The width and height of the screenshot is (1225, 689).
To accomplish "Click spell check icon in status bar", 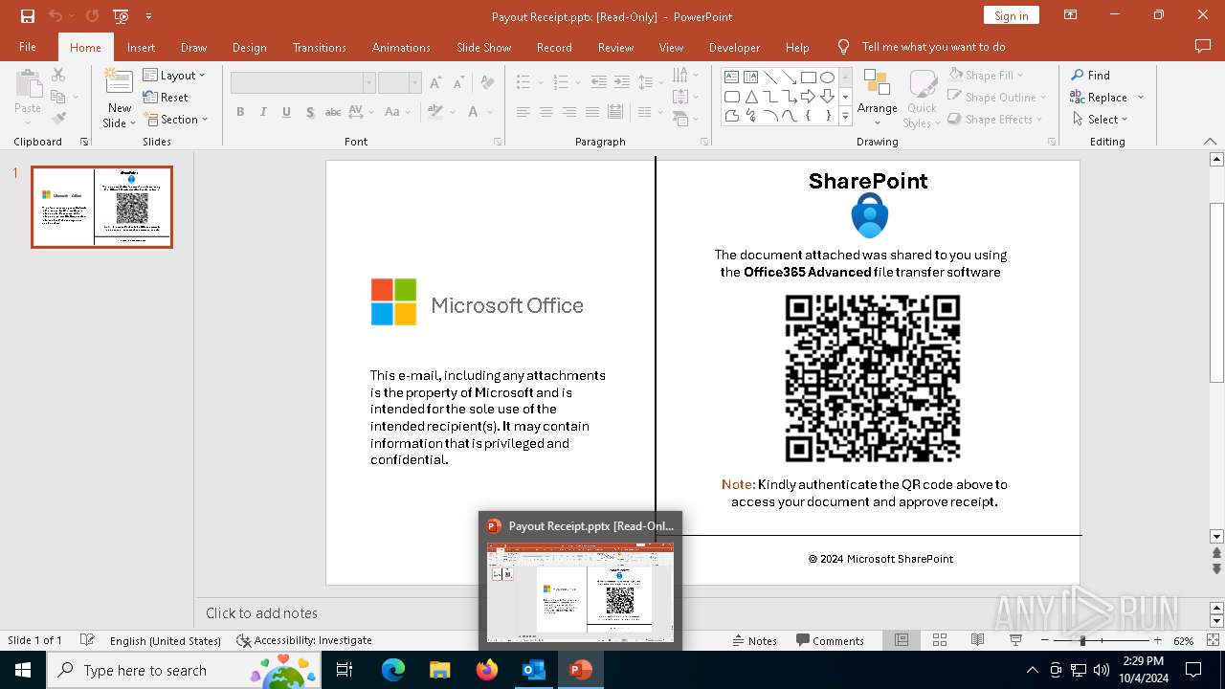I will pos(87,640).
